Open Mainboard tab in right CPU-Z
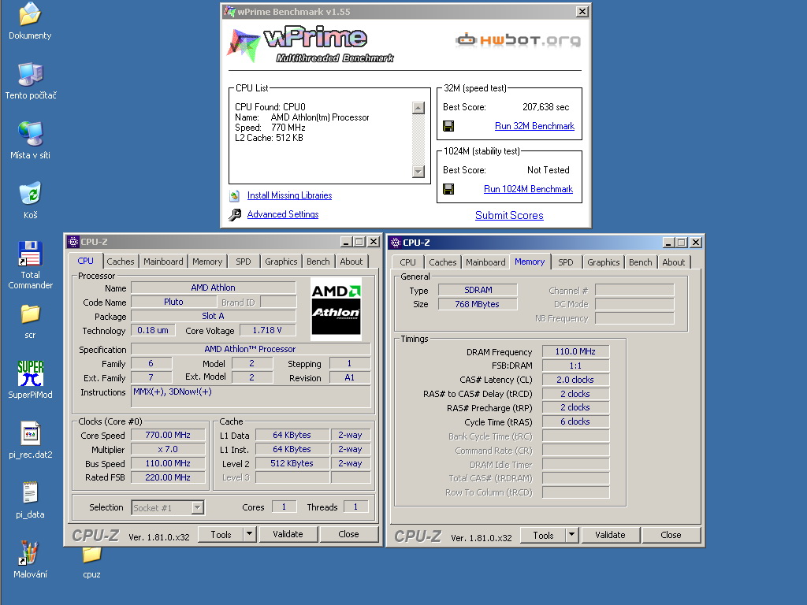 coord(485,262)
